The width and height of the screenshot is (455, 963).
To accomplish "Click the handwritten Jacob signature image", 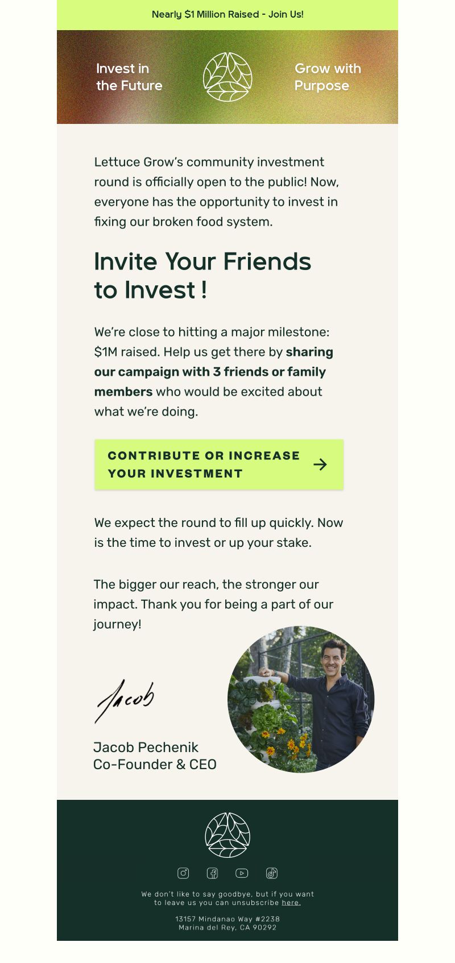I will tap(125, 701).
